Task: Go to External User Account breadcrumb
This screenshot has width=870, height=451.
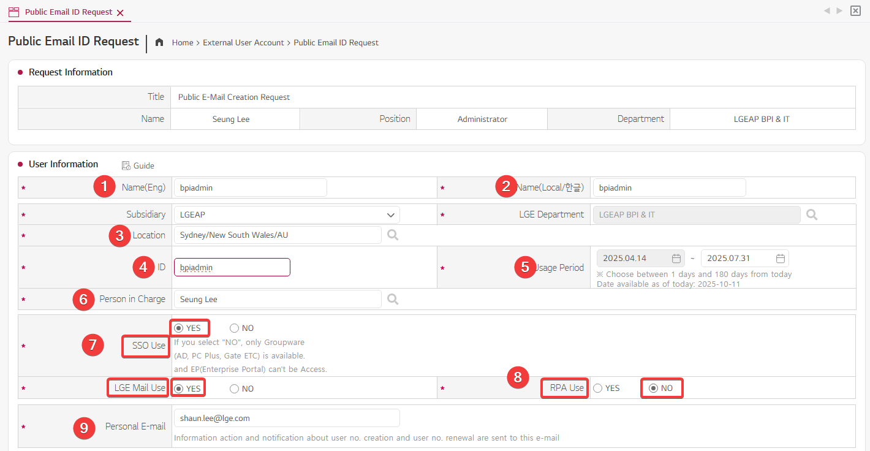Action: (x=243, y=43)
